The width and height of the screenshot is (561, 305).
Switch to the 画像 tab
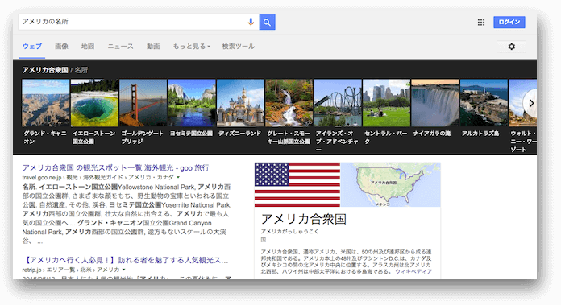[x=61, y=46]
